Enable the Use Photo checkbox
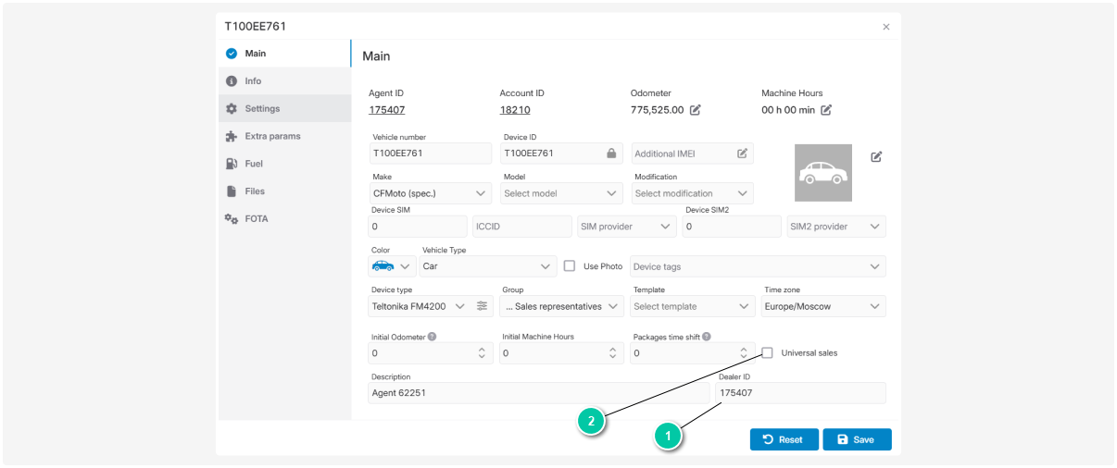 [x=570, y=266]
